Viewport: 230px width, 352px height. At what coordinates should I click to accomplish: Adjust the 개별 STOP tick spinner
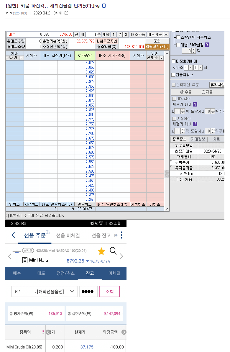point(194,51)
